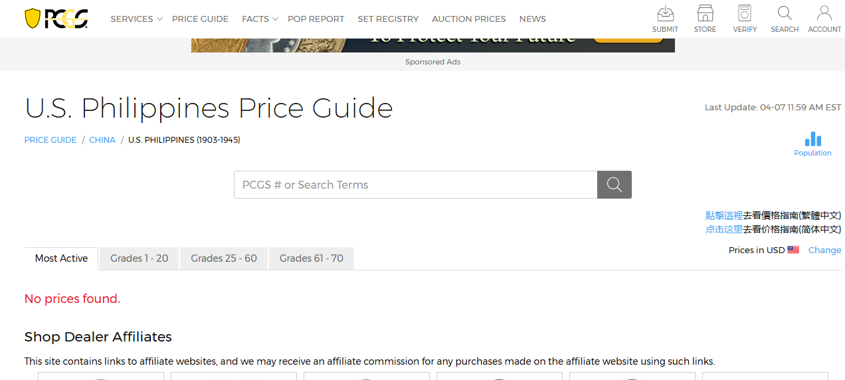Open the Store icon in header
Viewport: 845px width, 380px height.
pyautogui.click(x=705, y=19)
